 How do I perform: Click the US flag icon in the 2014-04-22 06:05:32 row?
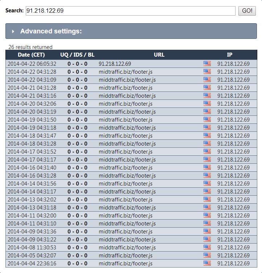point(207,64)
